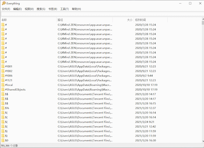Open the 编辑(E) menu
The height and width of the screenshot is (148, 204).
(17, 9)
